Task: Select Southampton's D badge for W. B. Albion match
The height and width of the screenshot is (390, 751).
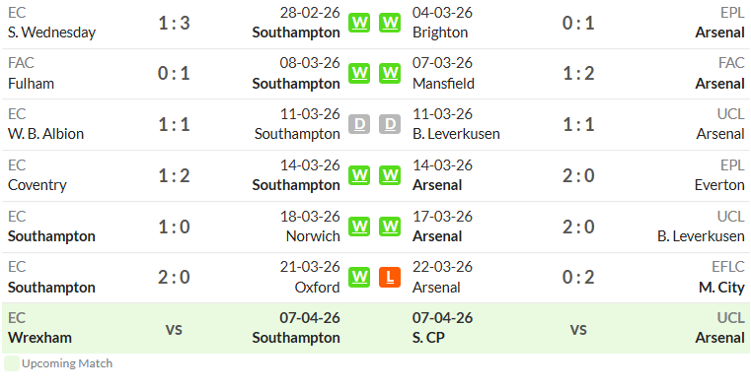Action: pyautogui.click(x=359, y=124)
